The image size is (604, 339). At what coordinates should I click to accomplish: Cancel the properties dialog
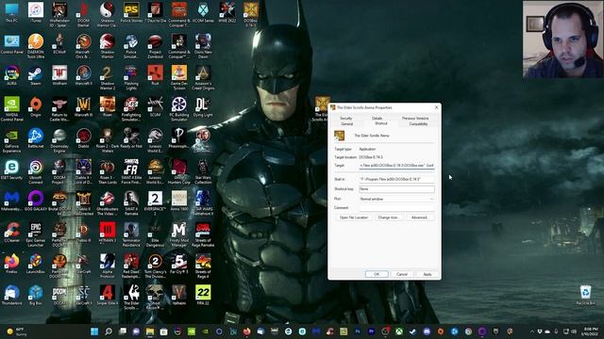click(x=402, y=274)
